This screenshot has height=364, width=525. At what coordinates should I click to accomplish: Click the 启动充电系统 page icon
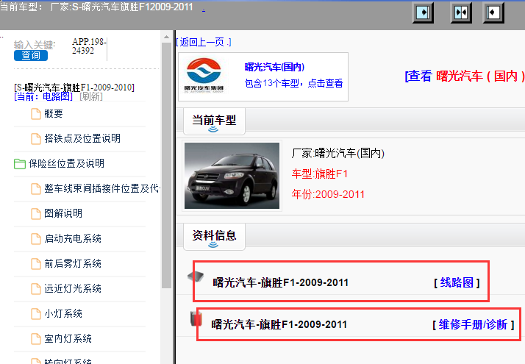(x=36, y=239)
